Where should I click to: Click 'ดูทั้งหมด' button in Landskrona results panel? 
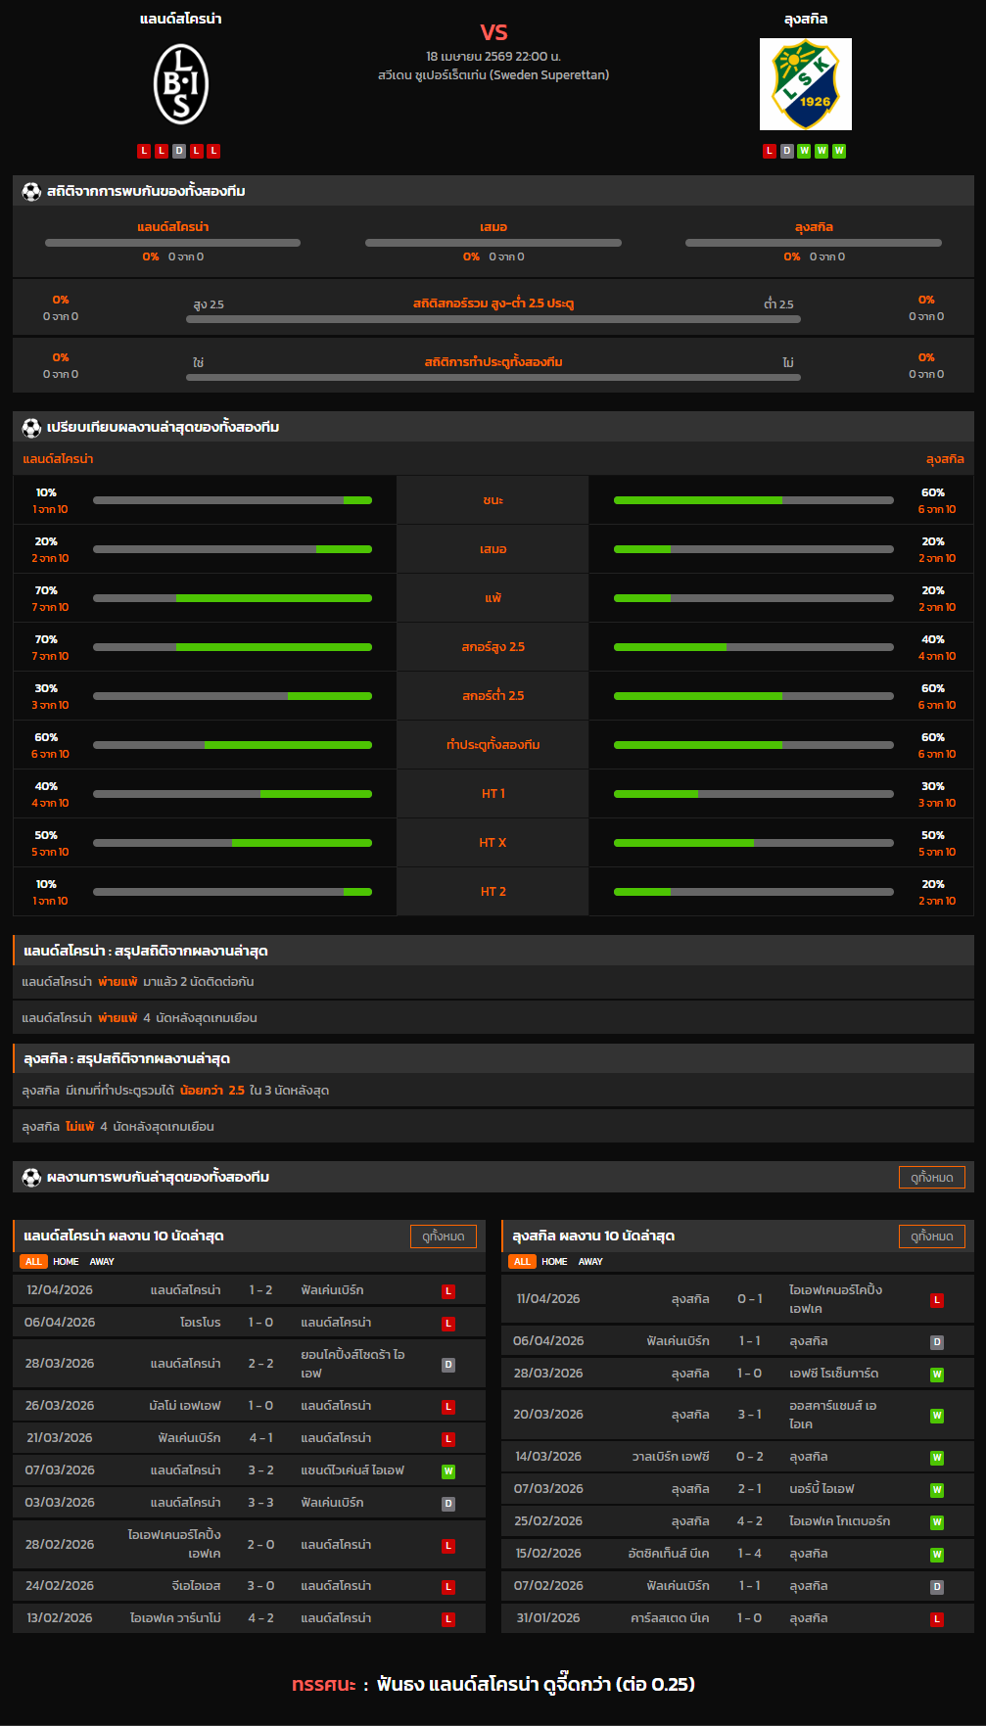[x=443, y=1236]
